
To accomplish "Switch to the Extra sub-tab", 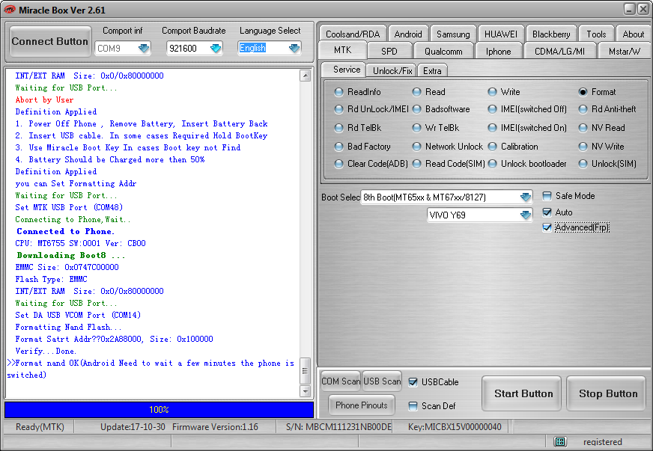I will (x=432, y=71).
